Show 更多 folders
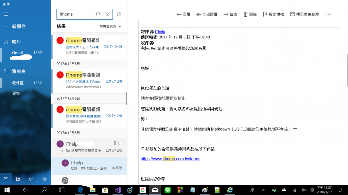Viewport: 348px width, 195px height. [16, 93]
